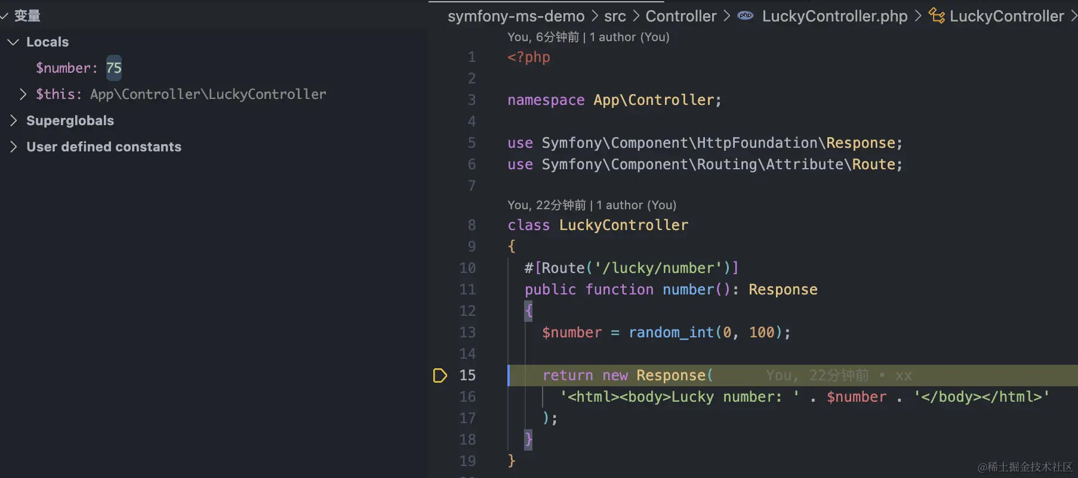This screenshot has width=1078, height=478.
Task: Click the breakpoint debug marker on line 15
Action: [x=440, y=375]
